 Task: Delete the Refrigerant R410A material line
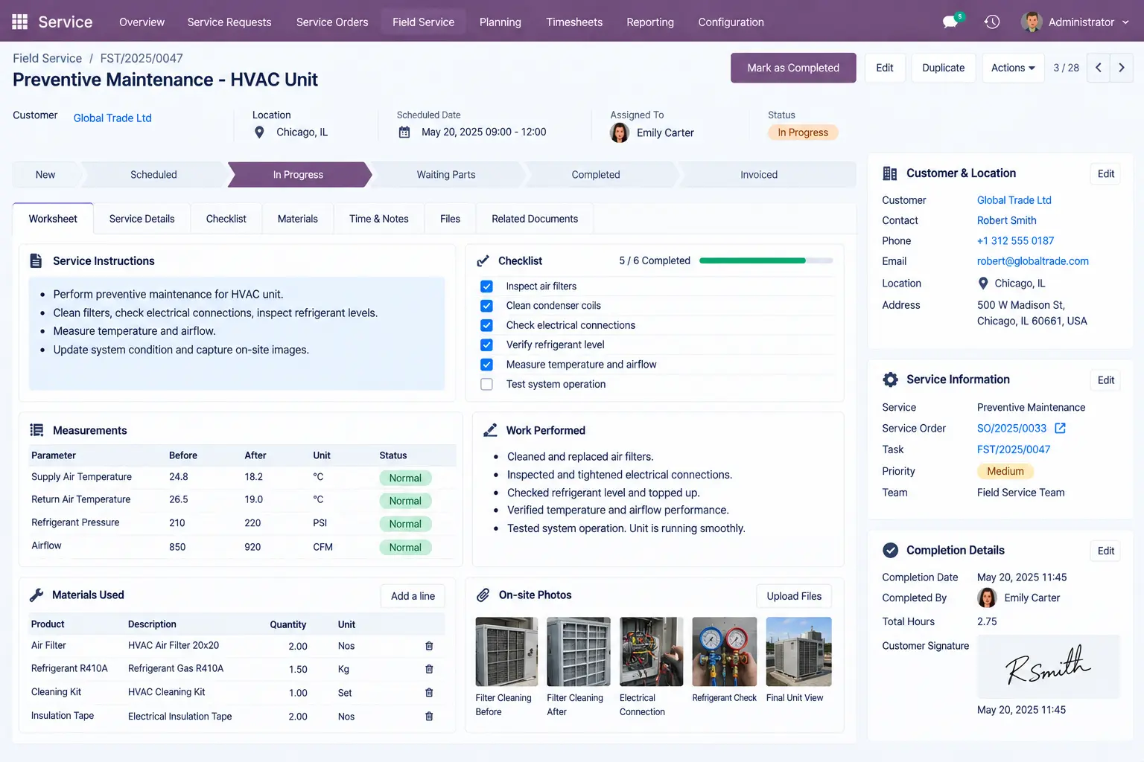click(429, 669)
